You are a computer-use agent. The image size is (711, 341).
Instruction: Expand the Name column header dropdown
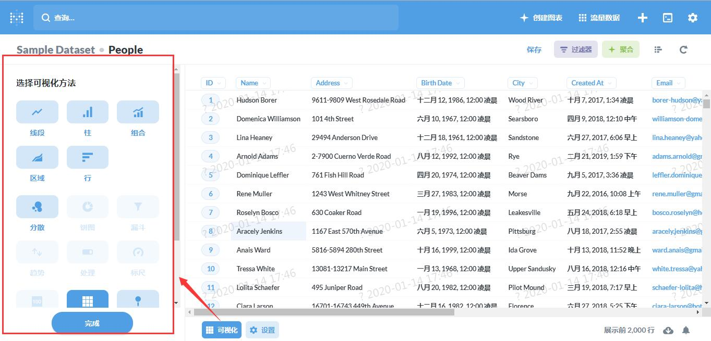pyautogui.click(x=253, y=83)
